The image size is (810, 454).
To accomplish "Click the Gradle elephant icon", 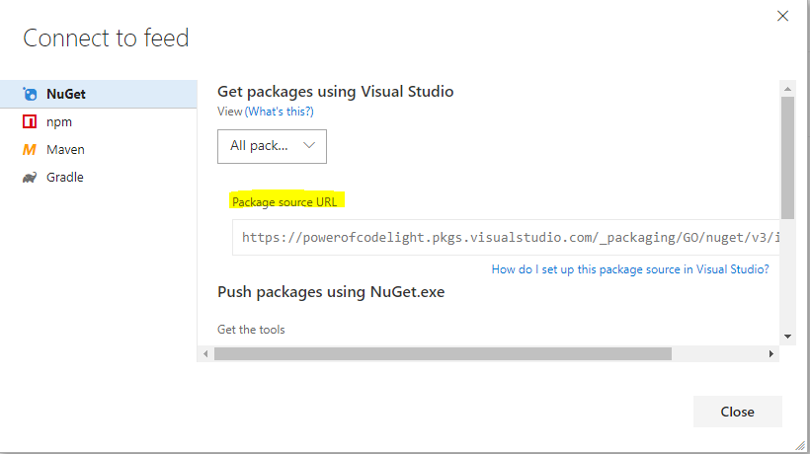I will click(30, 178).
